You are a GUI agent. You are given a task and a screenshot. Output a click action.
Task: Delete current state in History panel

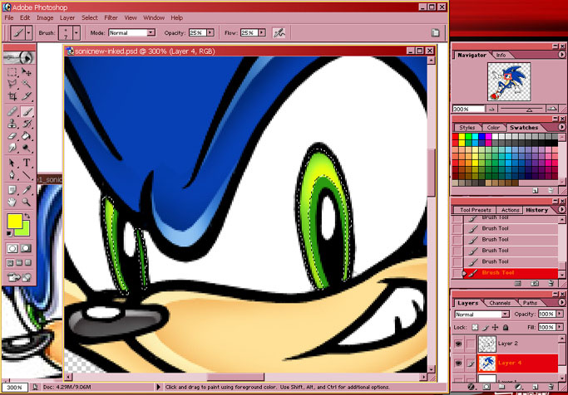point(551,283)
